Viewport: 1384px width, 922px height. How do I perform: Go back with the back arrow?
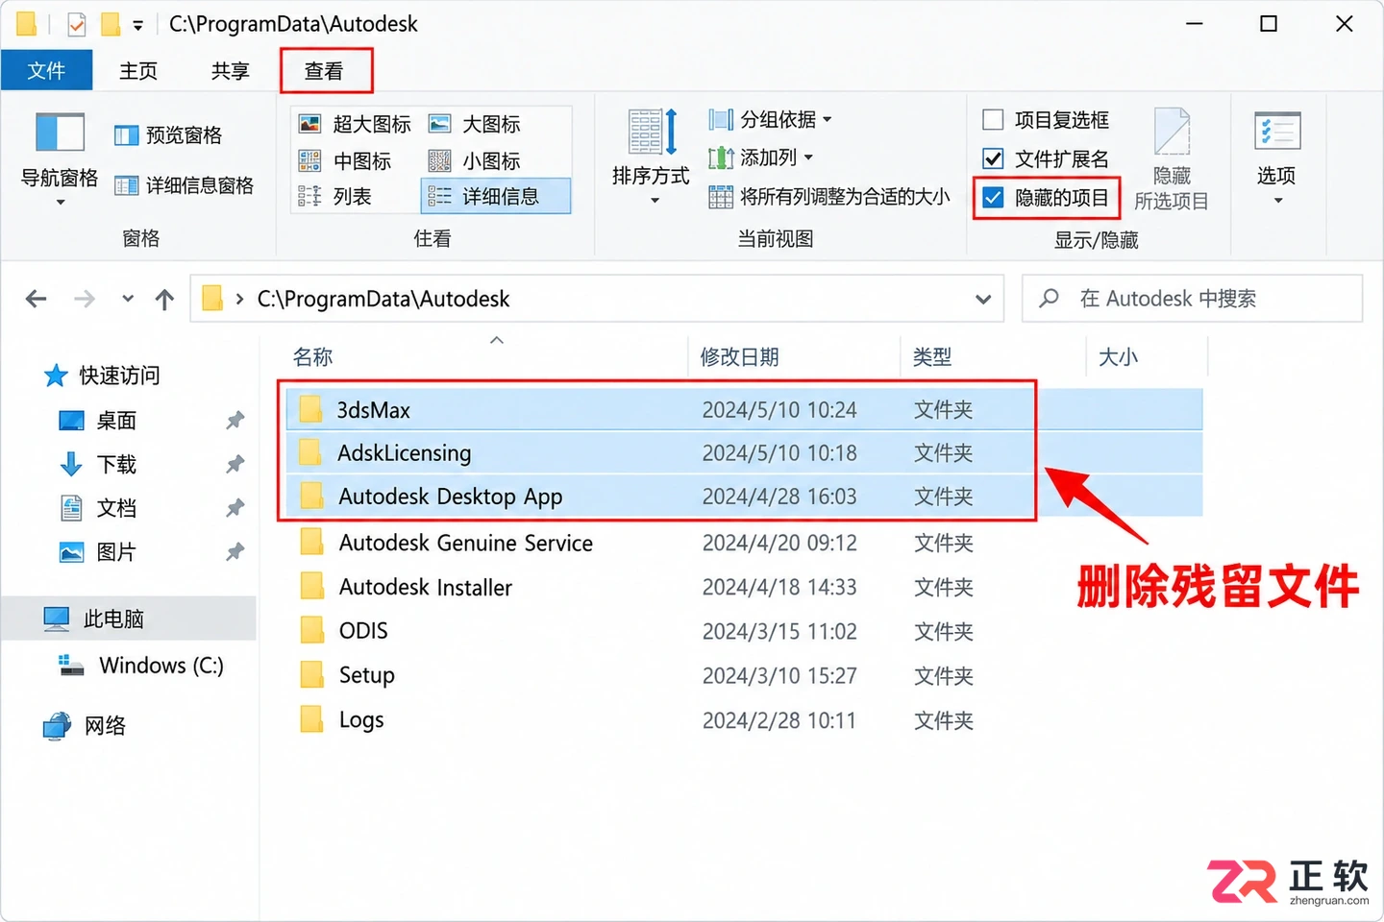pyautogui.click(x=37, y=299)
